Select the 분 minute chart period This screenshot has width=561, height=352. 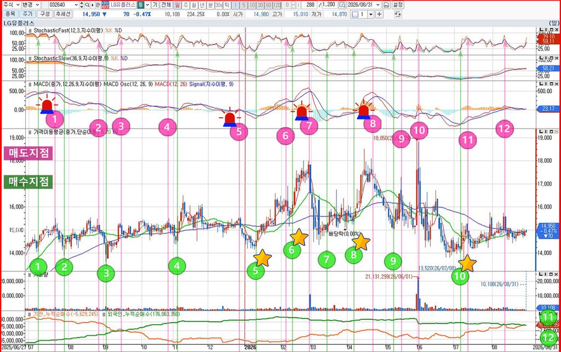(210, 5)
